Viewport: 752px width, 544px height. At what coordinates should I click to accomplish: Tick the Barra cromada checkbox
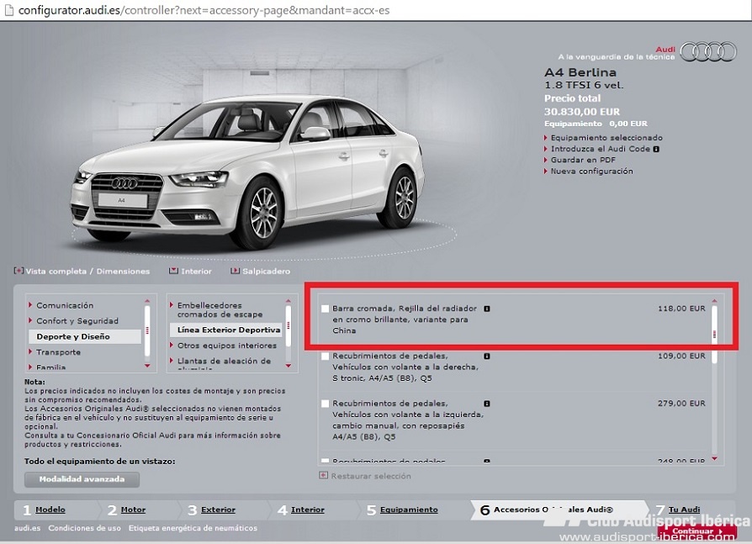pos(326,309)
